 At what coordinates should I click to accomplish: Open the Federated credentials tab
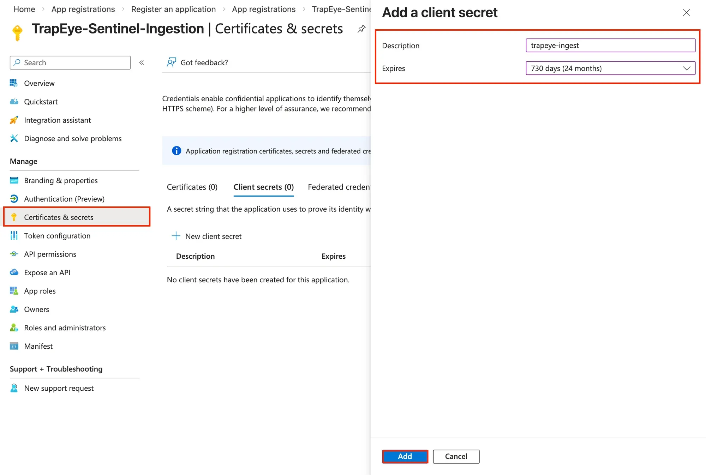pos(339,187)
